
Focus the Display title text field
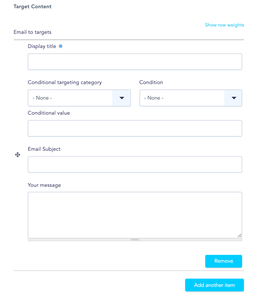click(x=135, y=62)
